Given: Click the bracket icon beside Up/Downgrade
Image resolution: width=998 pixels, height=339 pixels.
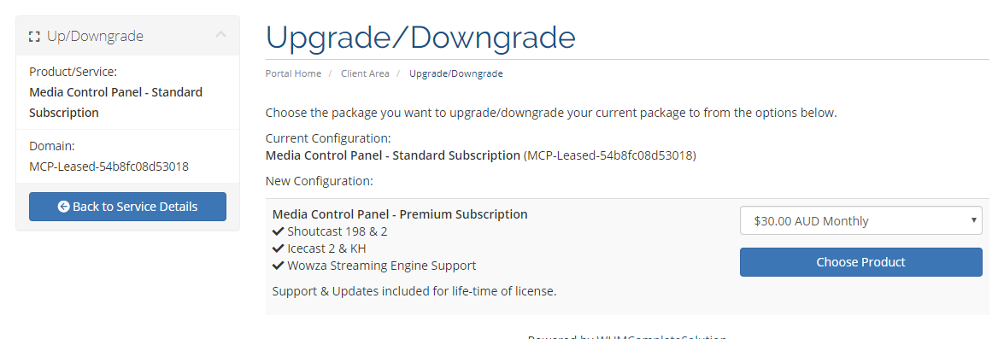Looking at the screenshot, I should pyautogui.click(x=34, y=37).
